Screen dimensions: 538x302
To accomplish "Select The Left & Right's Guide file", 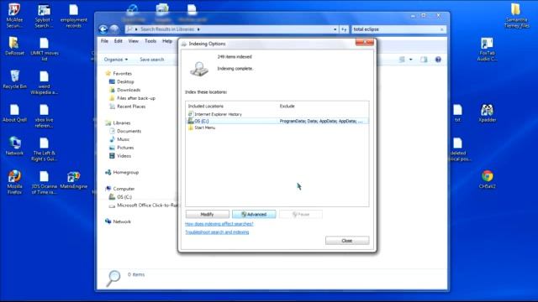I will pyautogui.click(x=44, y=148).
